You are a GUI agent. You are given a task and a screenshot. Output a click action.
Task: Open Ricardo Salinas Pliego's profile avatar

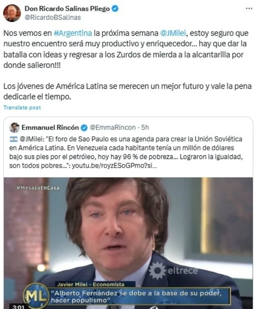pyautogui.click(x=12, y=13)
